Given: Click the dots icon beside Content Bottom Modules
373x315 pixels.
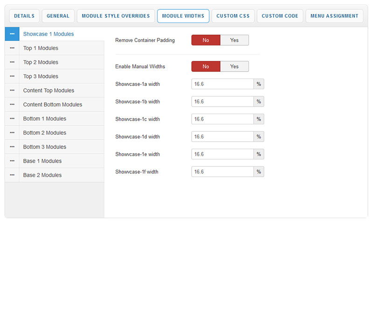Looking at the screenshot, I should click(12, 105).
